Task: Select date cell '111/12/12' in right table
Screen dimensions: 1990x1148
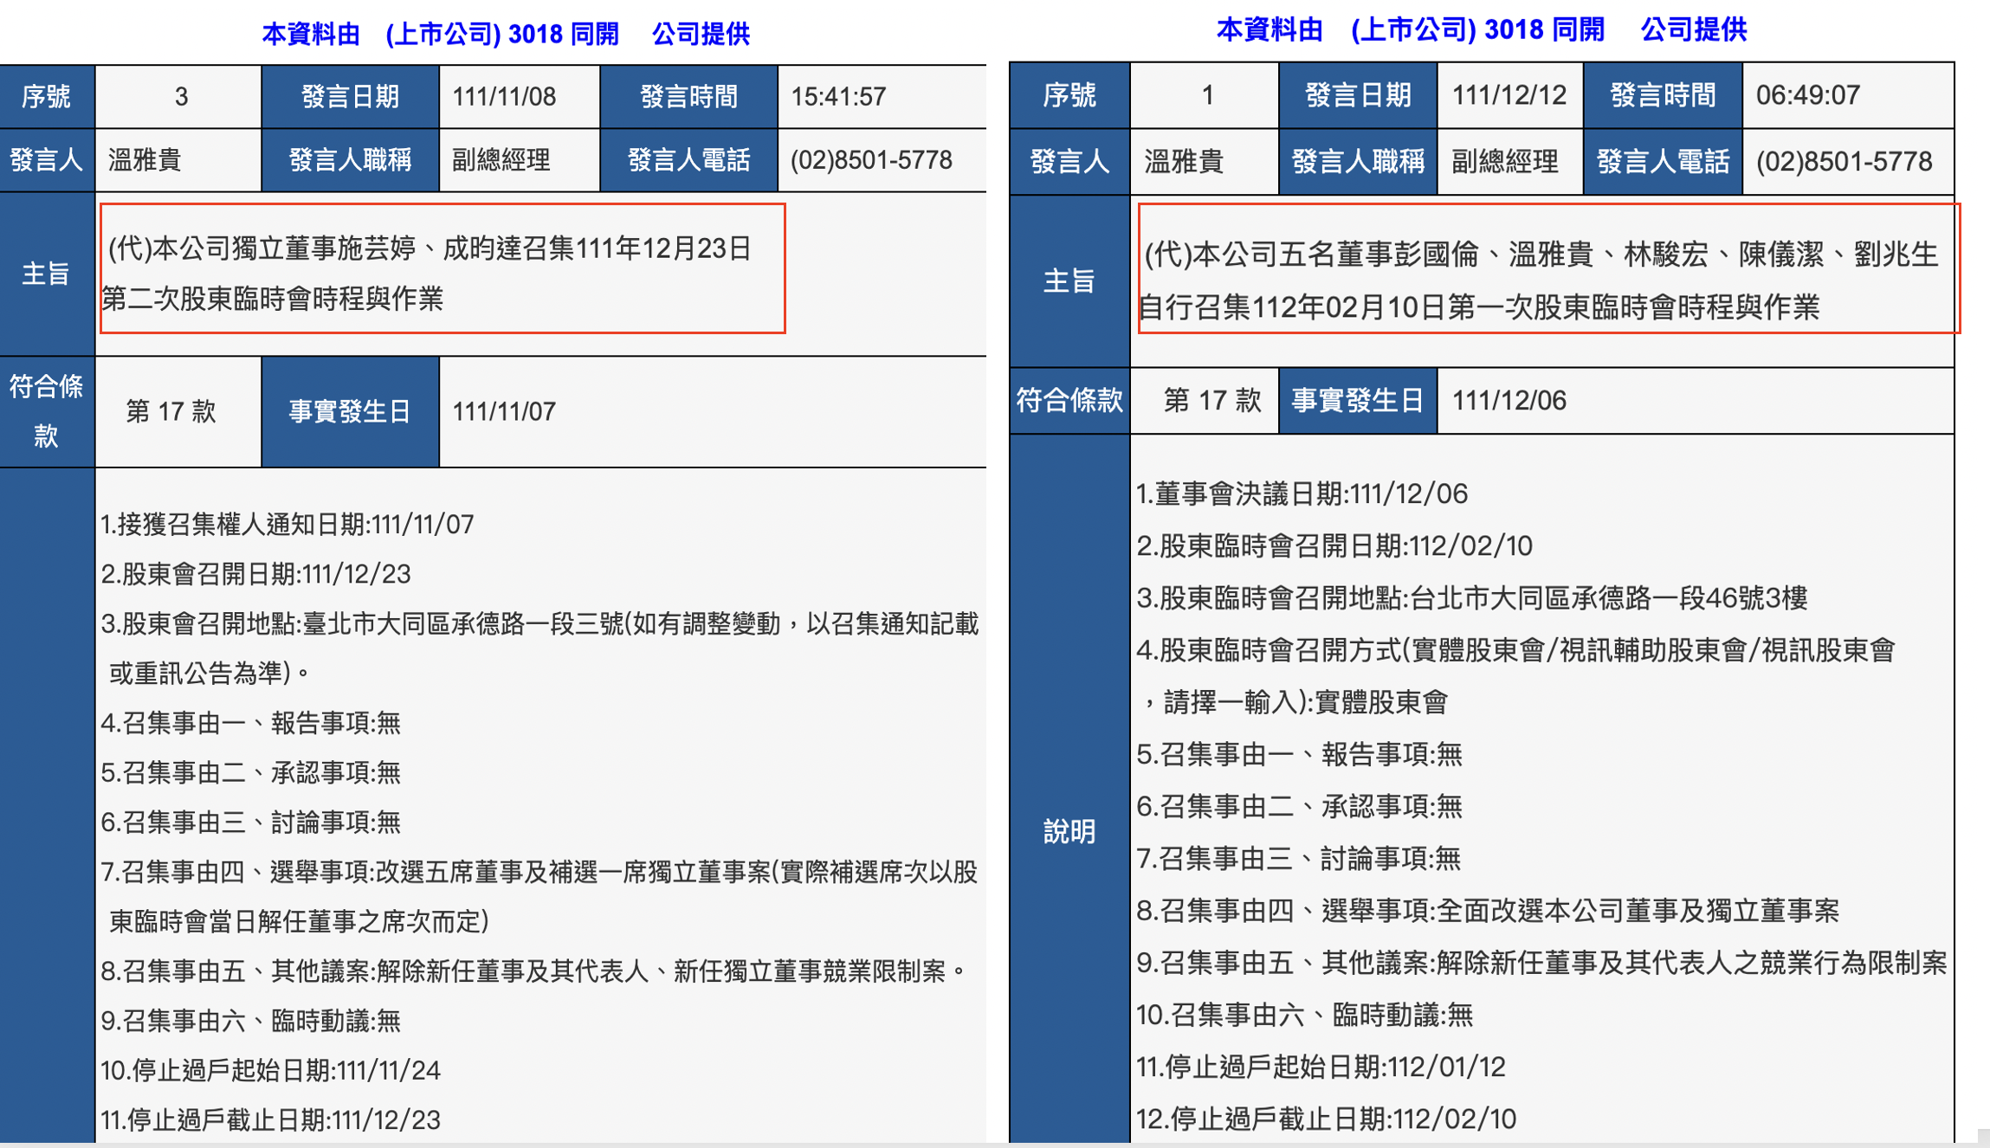Action: point(1509,94)
